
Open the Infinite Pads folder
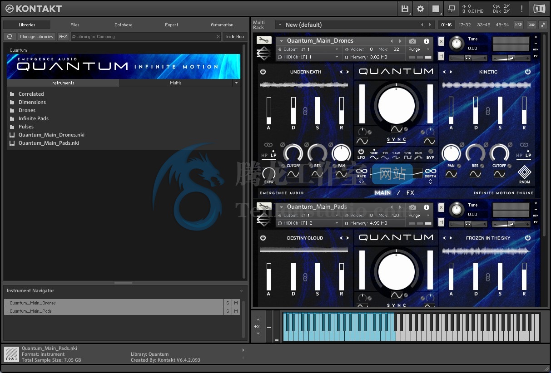coord(33,118)
